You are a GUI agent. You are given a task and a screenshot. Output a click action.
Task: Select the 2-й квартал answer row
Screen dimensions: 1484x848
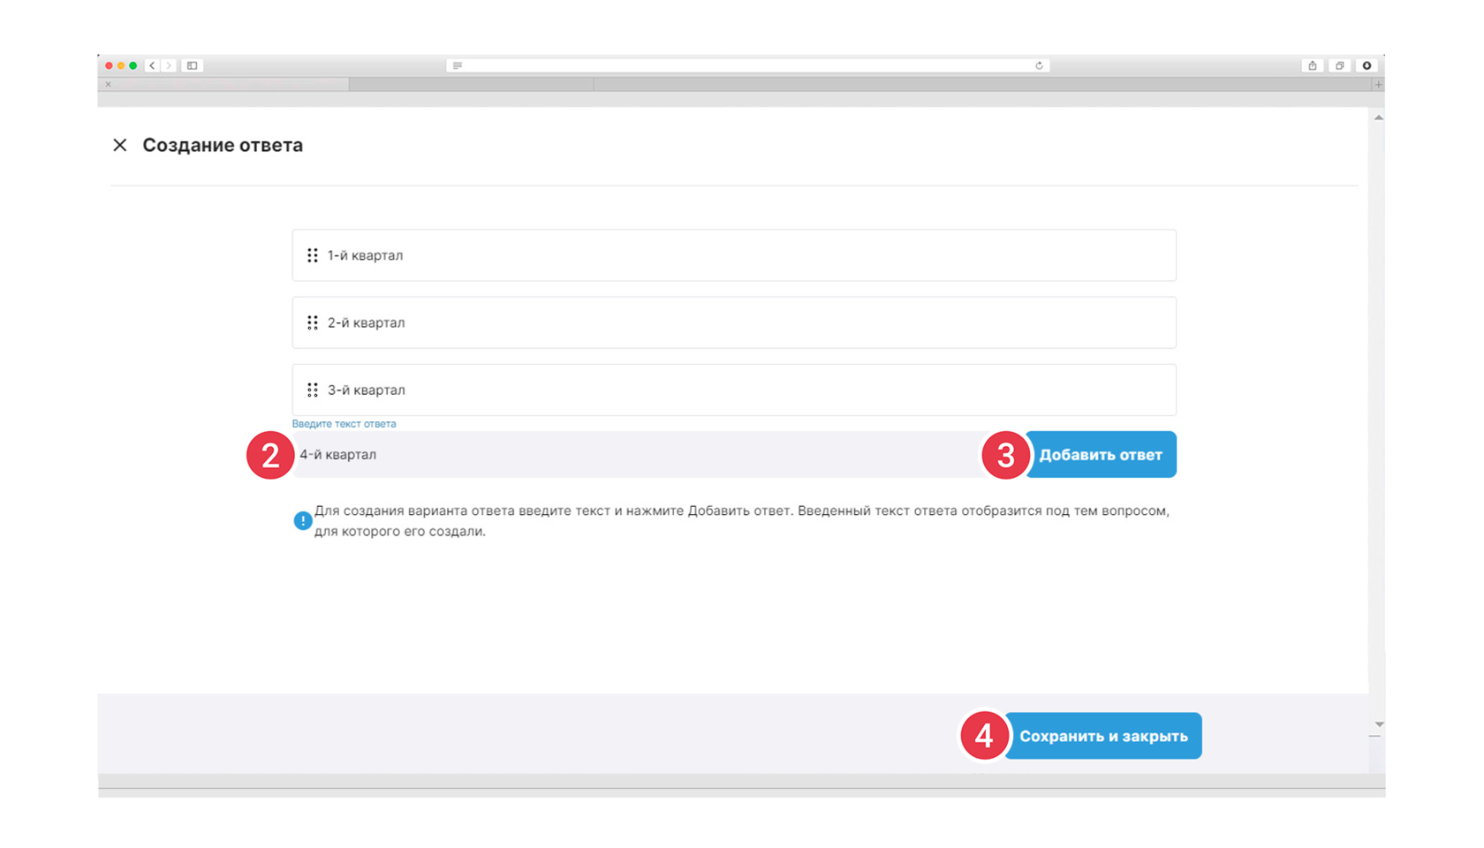click(x=734, y=322)
